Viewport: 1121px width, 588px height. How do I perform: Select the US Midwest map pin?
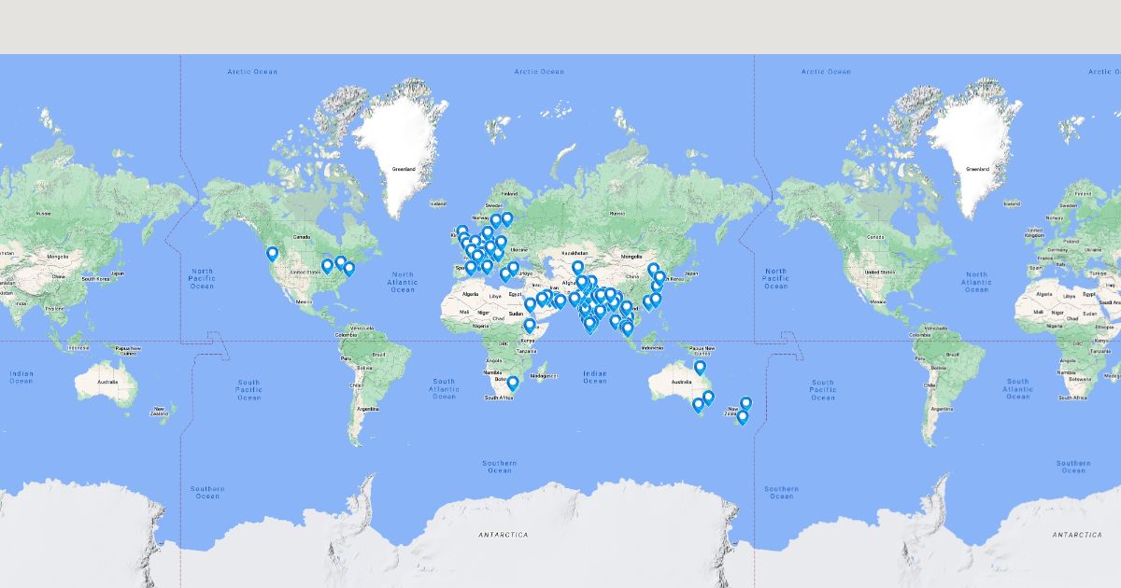(327, 266)
